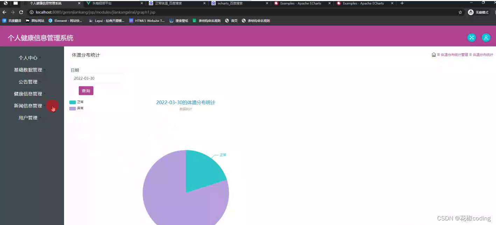Reload the page with refresh icon
496x225 pixels.
point(21,12)
